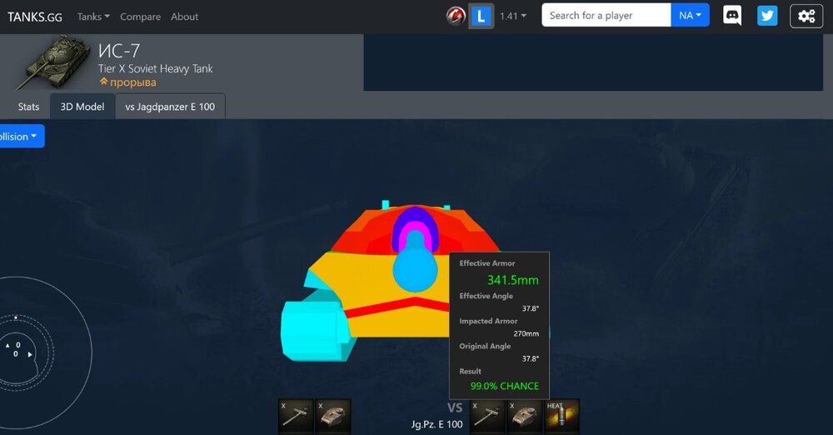This screenshot has width=833, height=435.
Task: Open the NA region dropdown
Action: 690,16
